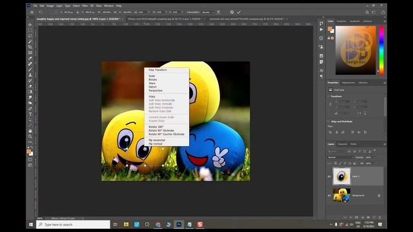Click the Home icon in options bar
This screenshot has height=232, width=413.
32,12
